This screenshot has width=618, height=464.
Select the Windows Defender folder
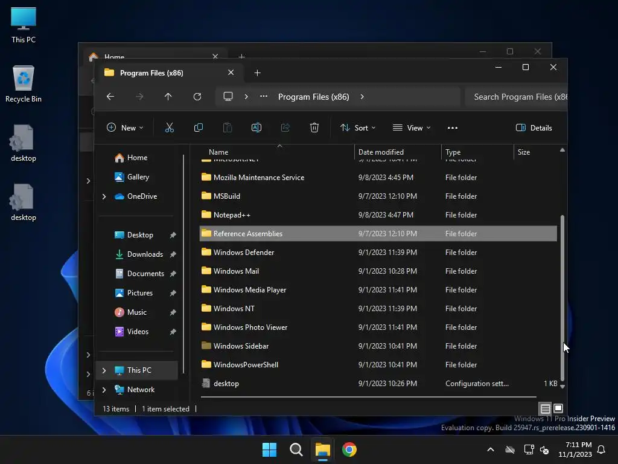378,253
